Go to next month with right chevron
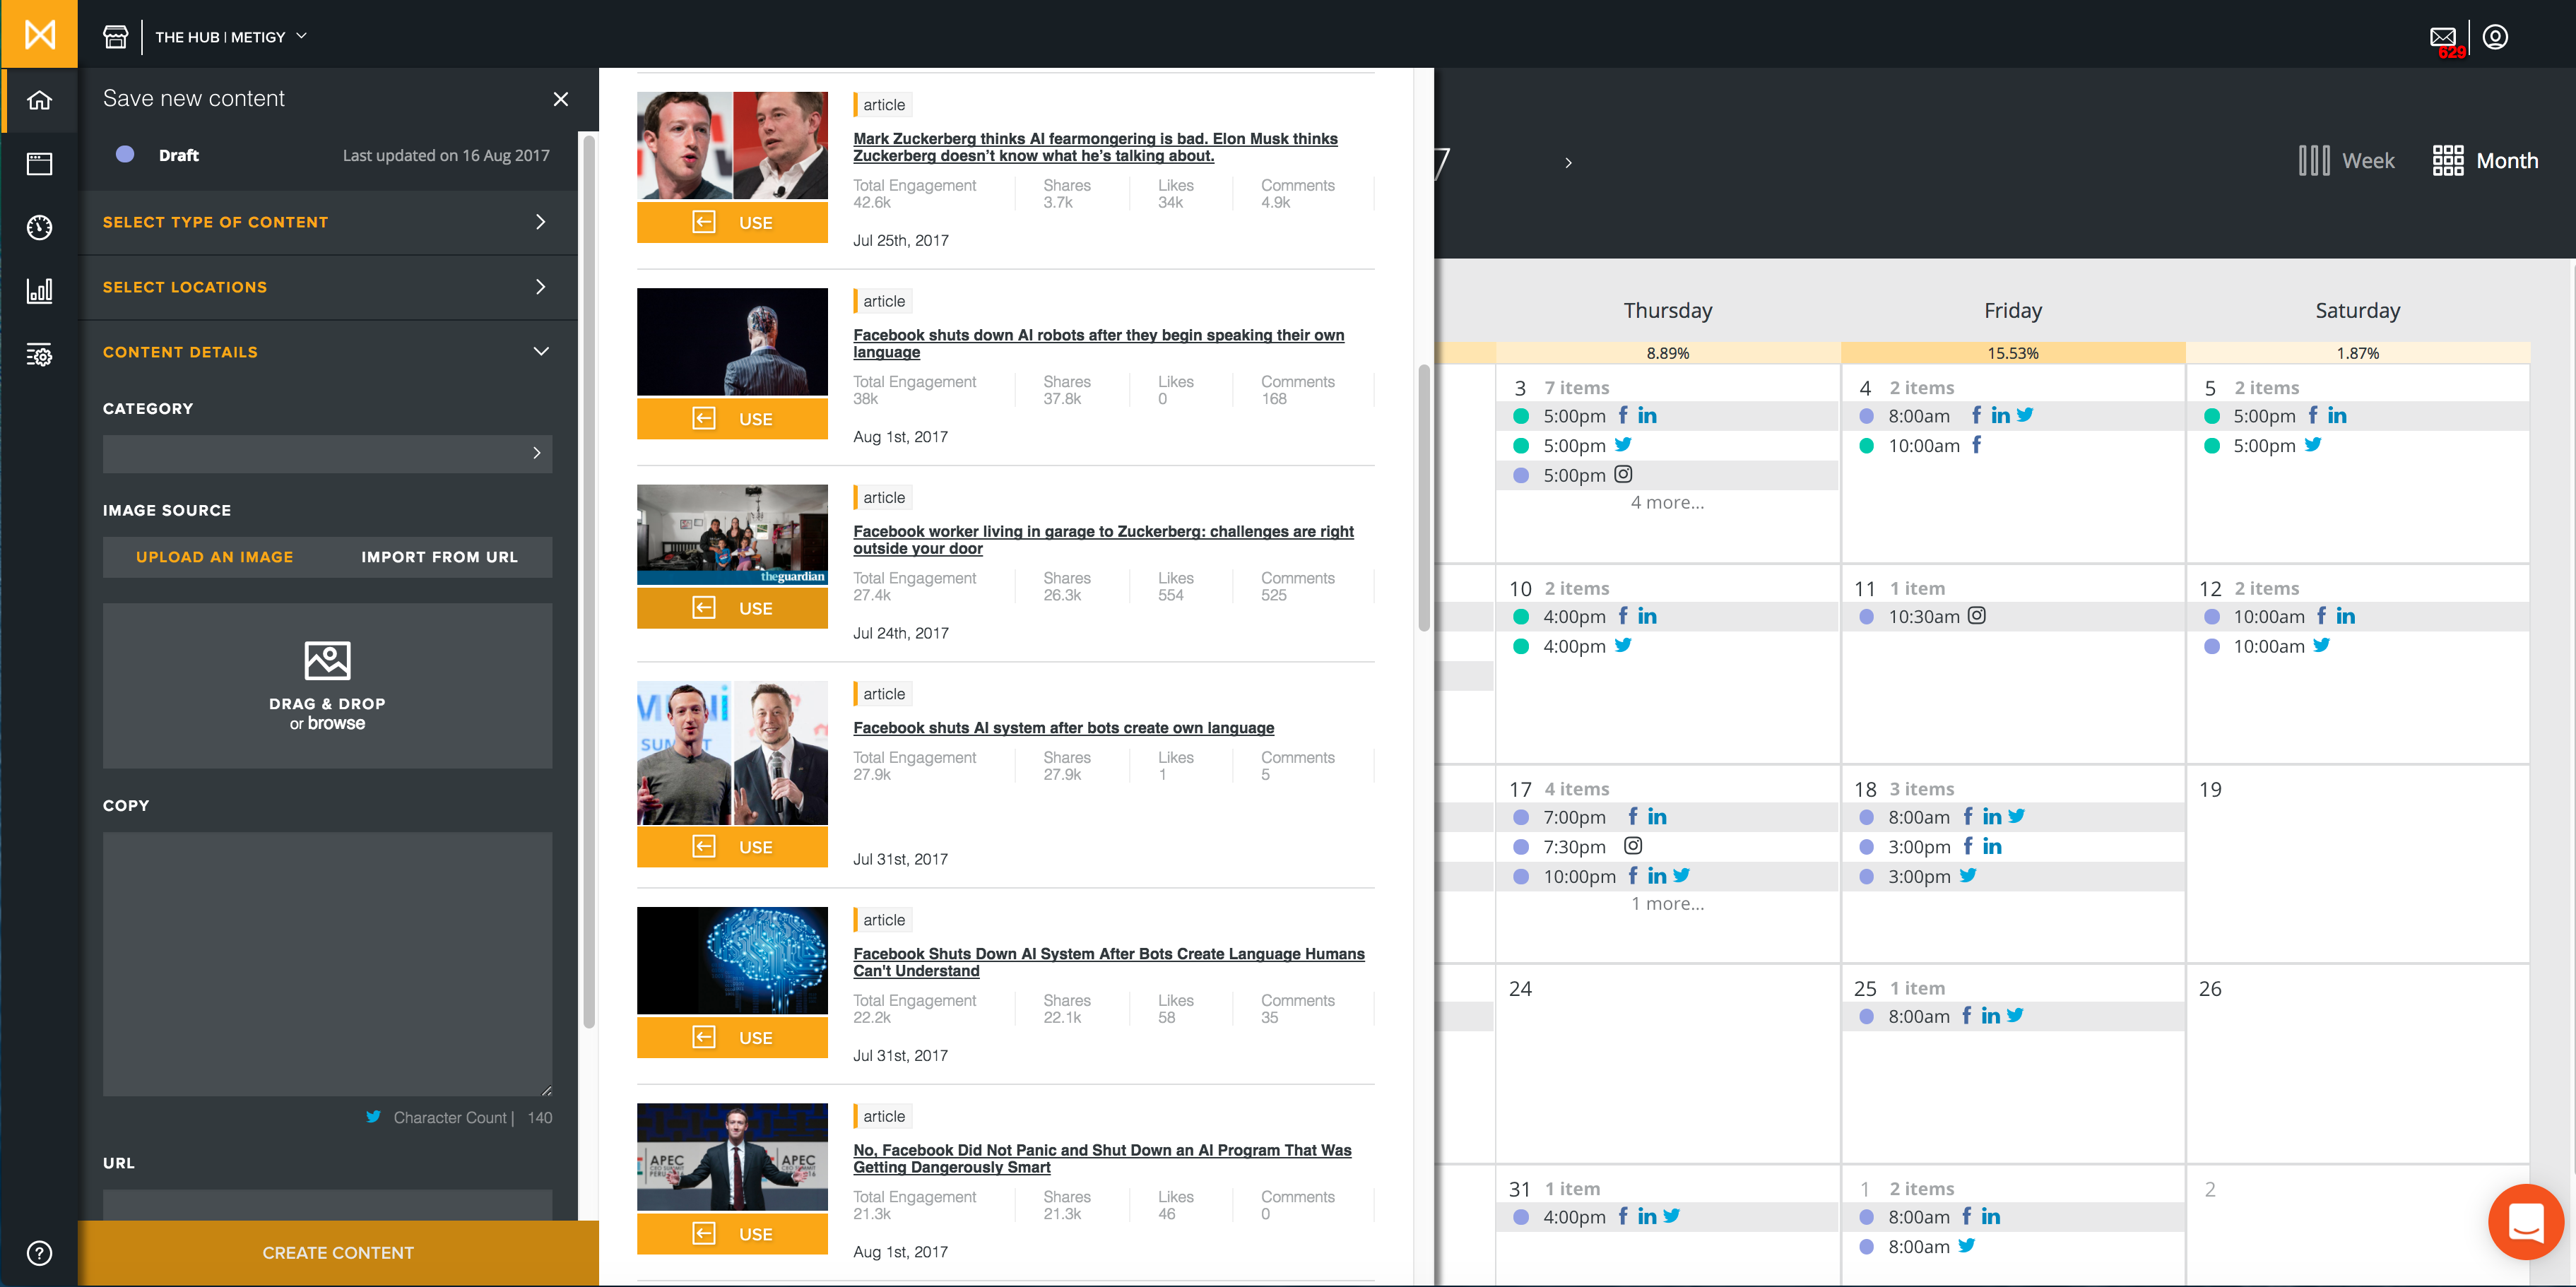 pyautogui.click(x=1568, y=163)
